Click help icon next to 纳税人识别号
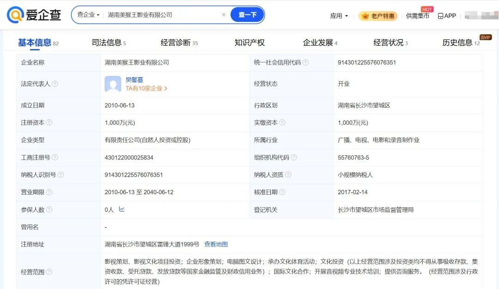 (x=61, y=175)
